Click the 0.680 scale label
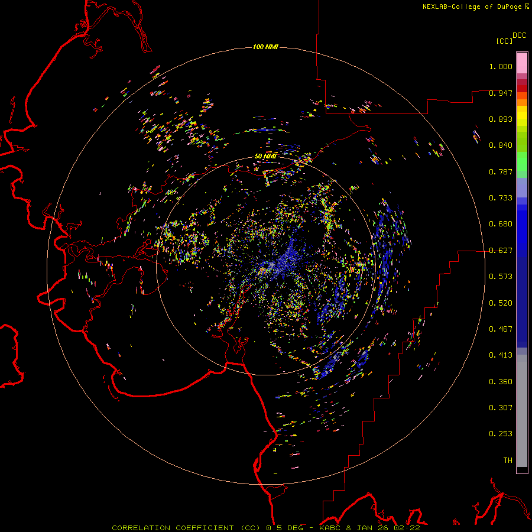The height and width of the screenshot is (532, 532). pyautogui.click(x=501, y=224)
